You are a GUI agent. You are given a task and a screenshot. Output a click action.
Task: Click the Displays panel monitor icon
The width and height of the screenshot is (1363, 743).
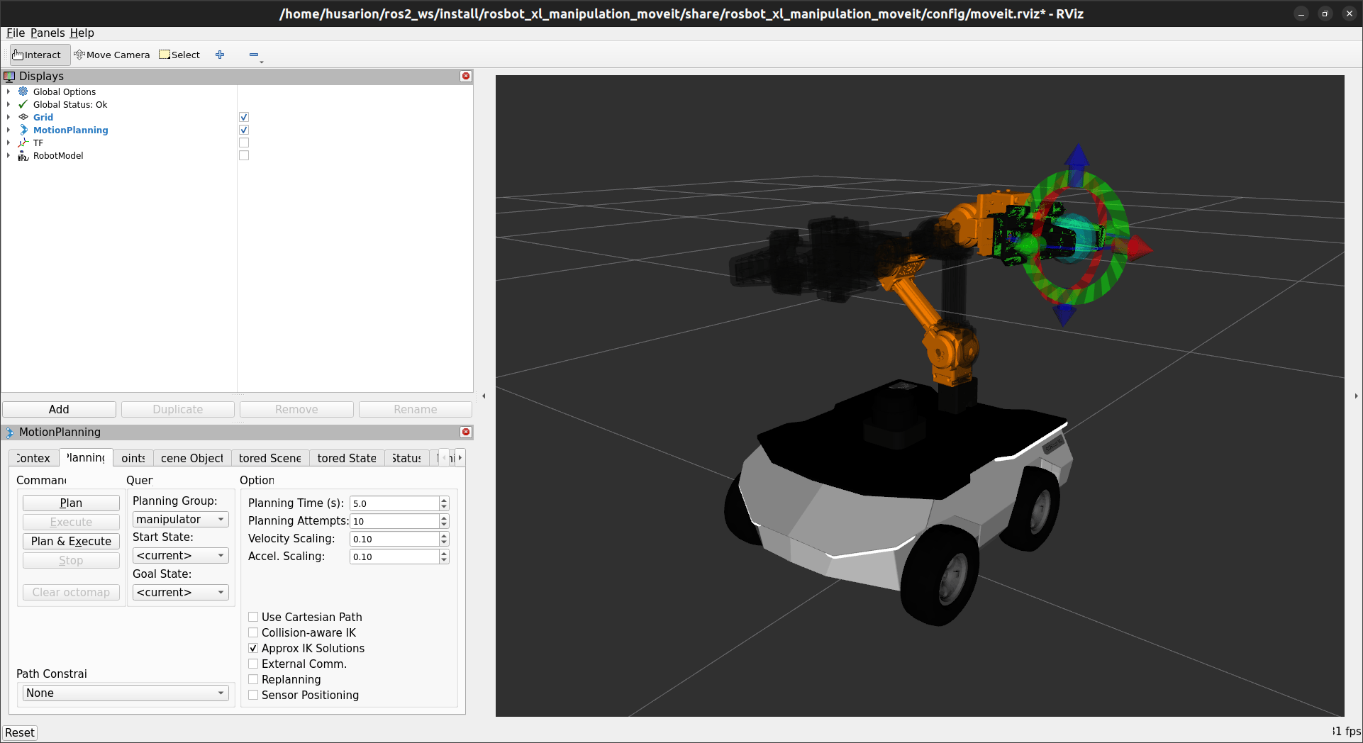10,76
